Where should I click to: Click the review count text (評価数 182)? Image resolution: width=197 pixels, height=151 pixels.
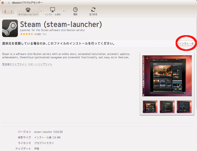pyautogui.click(x=40, y=34)
